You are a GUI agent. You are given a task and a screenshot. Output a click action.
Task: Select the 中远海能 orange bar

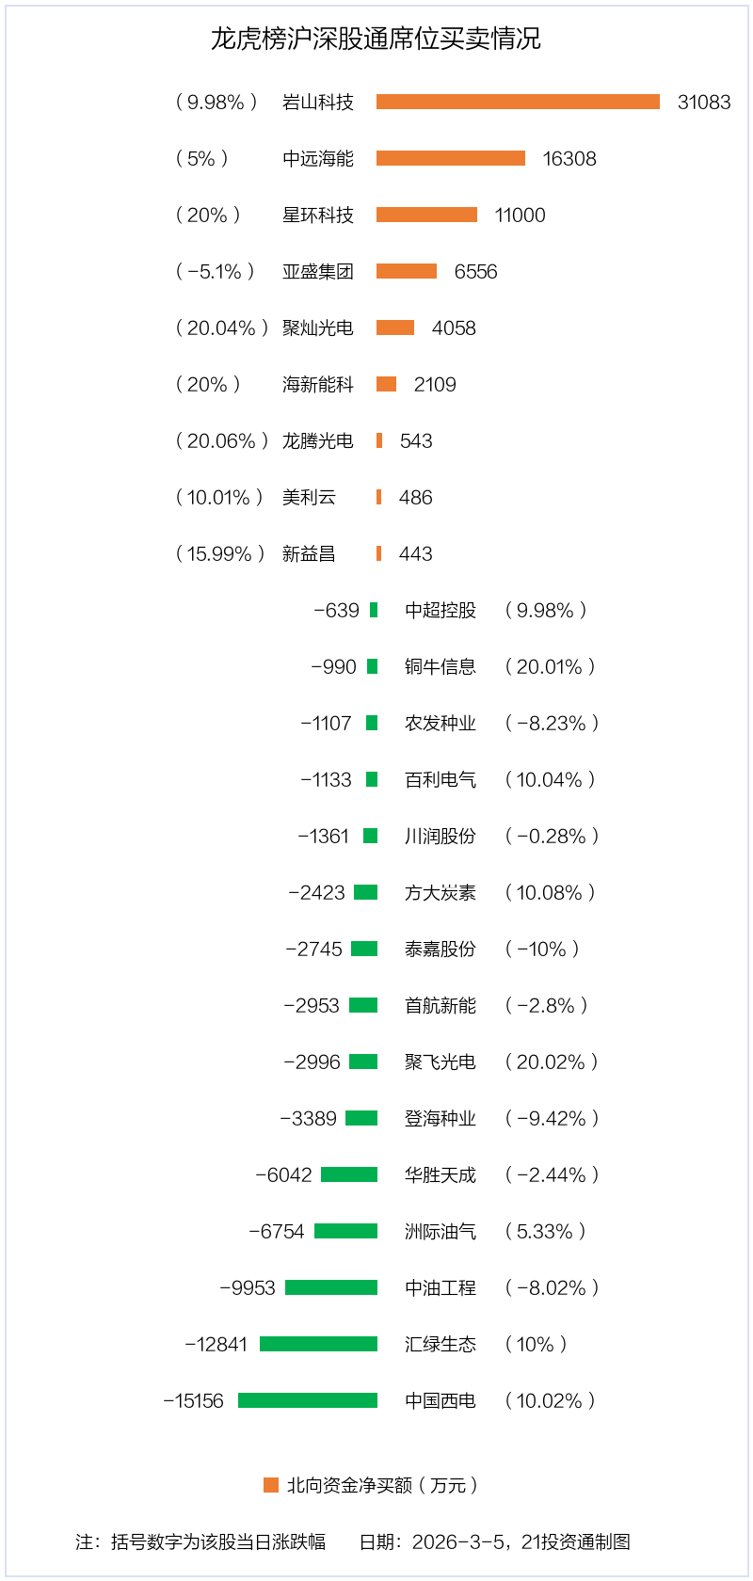[451, 158]
